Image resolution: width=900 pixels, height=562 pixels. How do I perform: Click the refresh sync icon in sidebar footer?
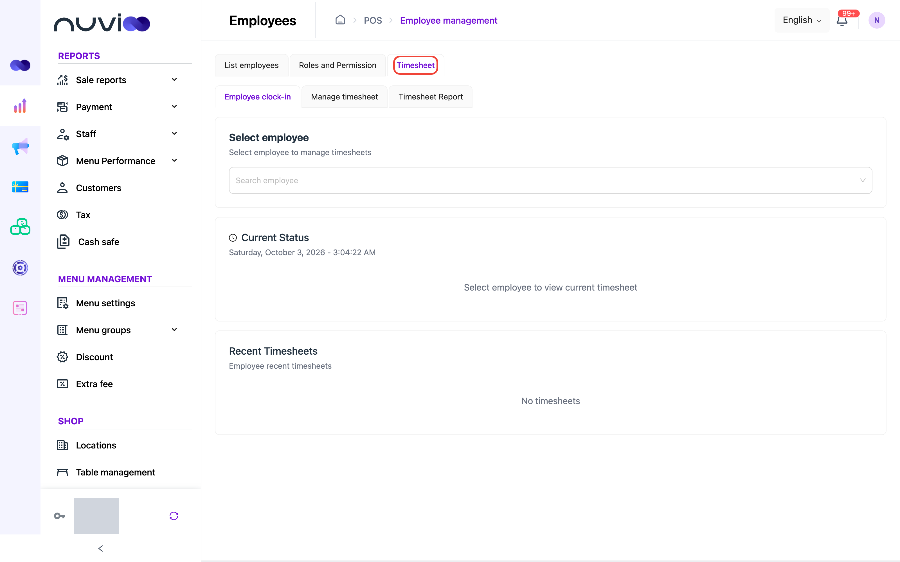tap(174, 516)
